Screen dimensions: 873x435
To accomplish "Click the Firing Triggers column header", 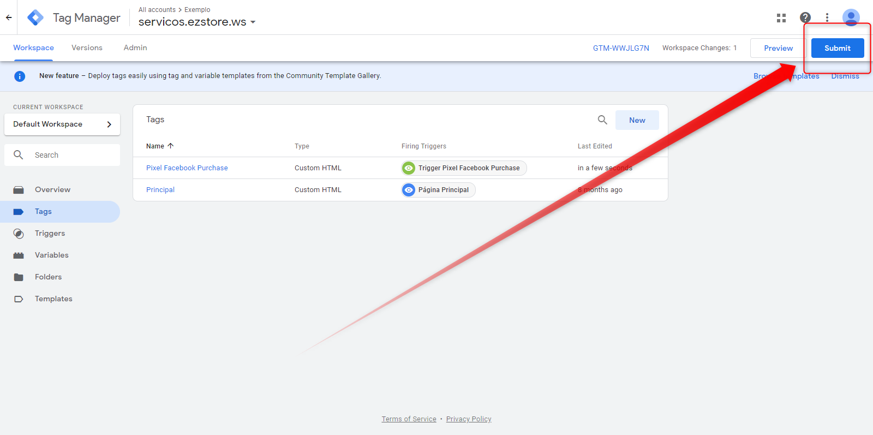I will click(x=424, y=146).
